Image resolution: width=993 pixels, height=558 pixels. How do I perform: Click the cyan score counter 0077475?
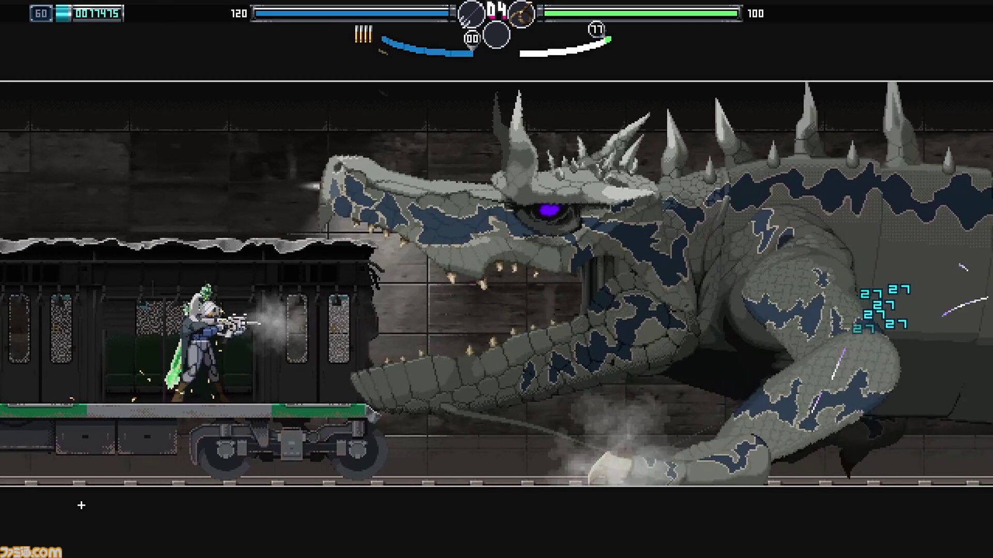click(97, 13)
